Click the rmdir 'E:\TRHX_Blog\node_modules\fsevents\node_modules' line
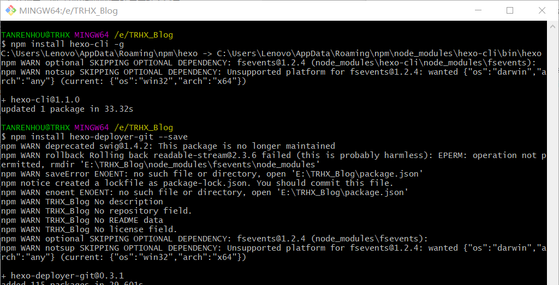Screen dimensions: 559x285 click(x=160, y=165)
